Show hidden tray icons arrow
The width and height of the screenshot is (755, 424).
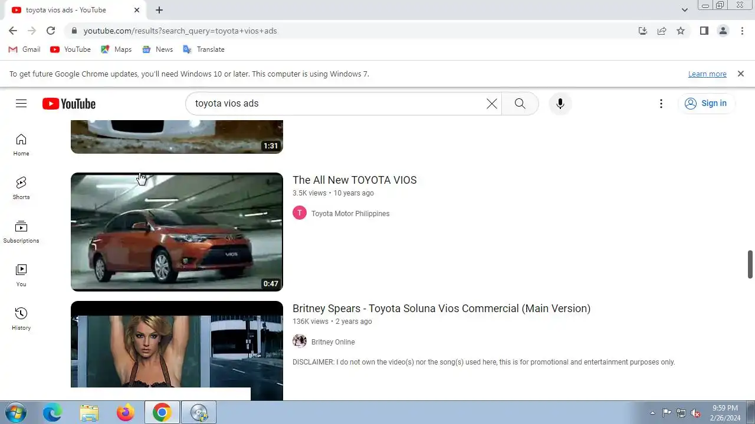click(652, 413)
